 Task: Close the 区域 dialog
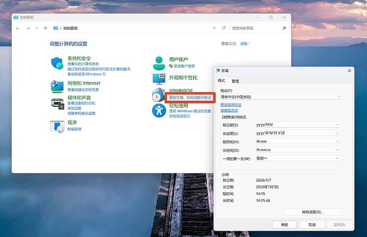tap(349, 71)
